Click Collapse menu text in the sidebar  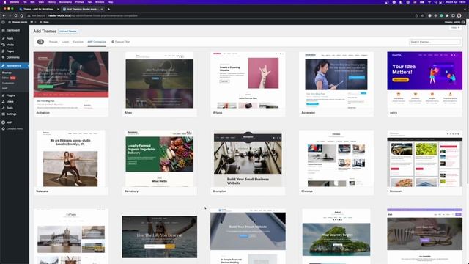[x=15, y=129]
